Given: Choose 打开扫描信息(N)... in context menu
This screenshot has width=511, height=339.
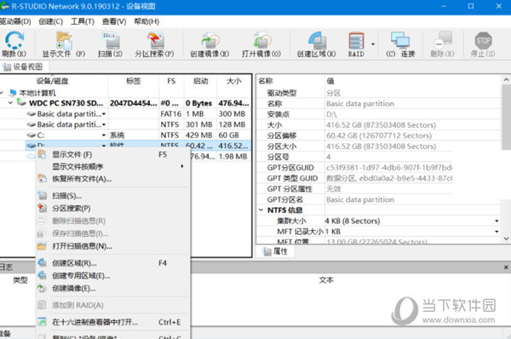Looking at the screenshot, I should pos(112,246).
